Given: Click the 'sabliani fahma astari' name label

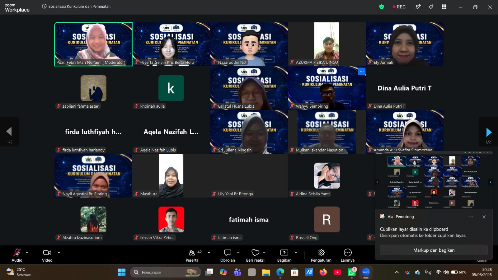Looking at the screenshot, I should tap(81, 106).
